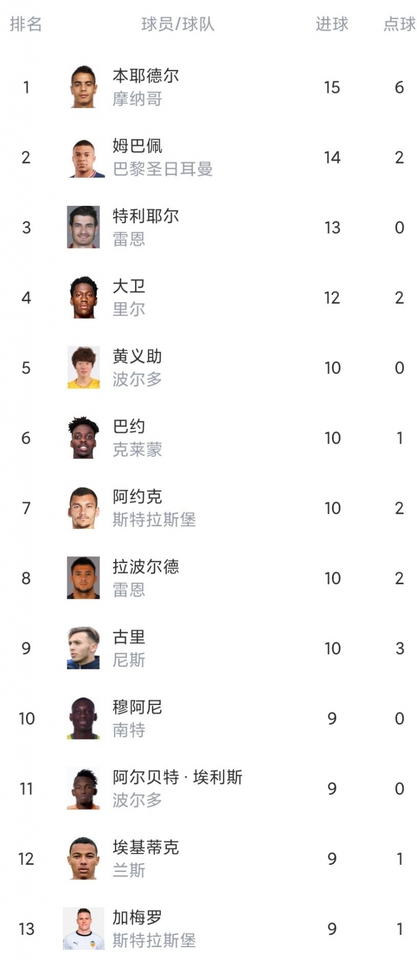Open 大卫's player photo
The height and width of the screenshot is (960, 417).
click(83, 297)
